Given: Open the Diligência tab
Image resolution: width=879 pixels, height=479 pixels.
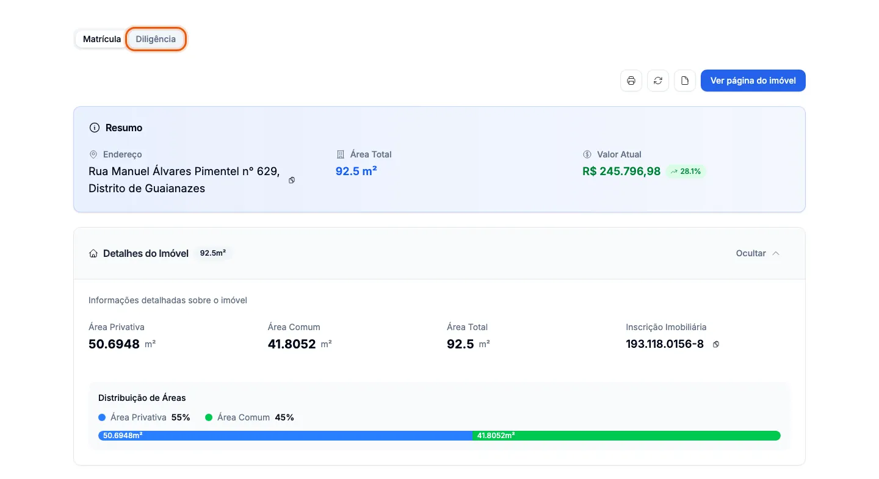Looking at the screenshot, I should coord(156,39).
